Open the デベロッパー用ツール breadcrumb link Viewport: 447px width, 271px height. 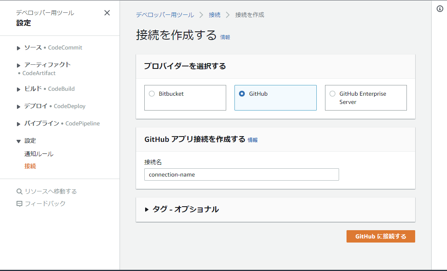coord(165,15)
